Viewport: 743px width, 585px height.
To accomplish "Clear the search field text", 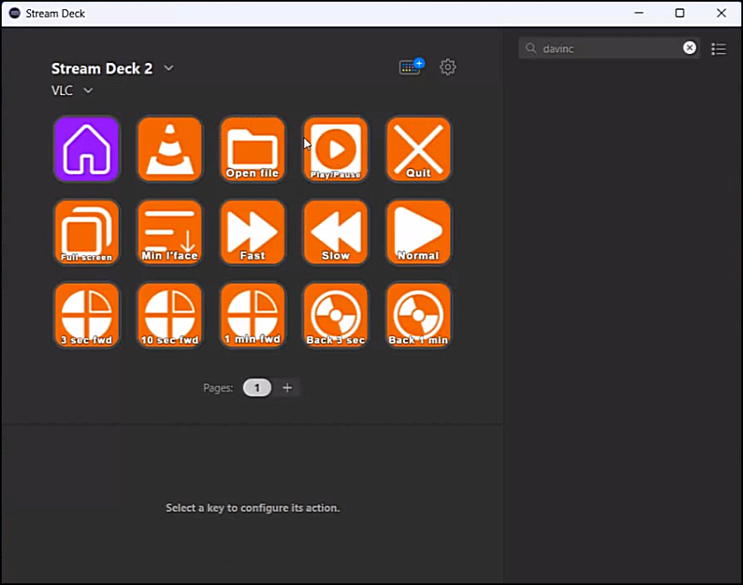I will click(x=689, y=48).
